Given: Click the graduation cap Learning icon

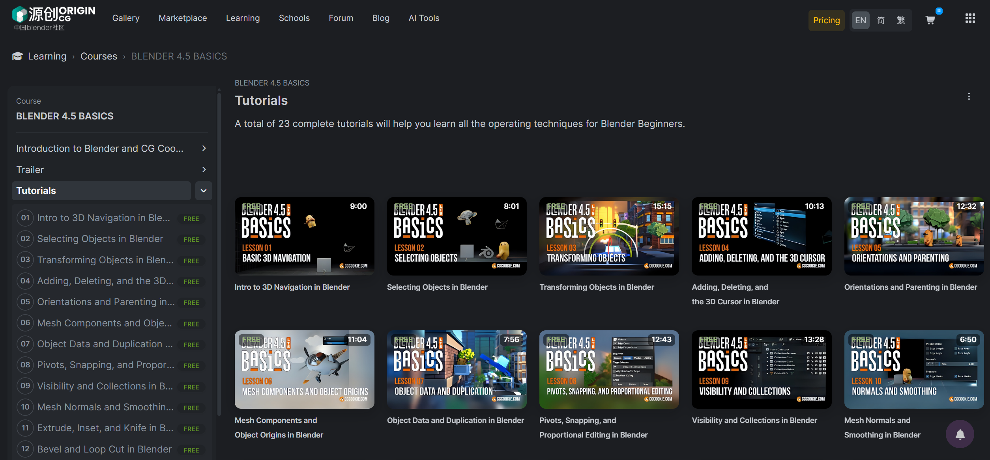Looking at the screenshot, I should (x=17, y=56).
